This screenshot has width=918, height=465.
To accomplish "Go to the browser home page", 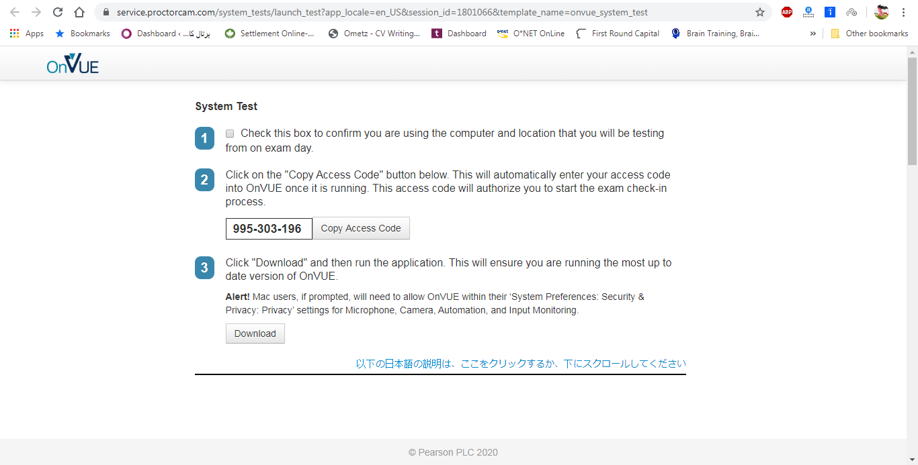I will (79, 12).
